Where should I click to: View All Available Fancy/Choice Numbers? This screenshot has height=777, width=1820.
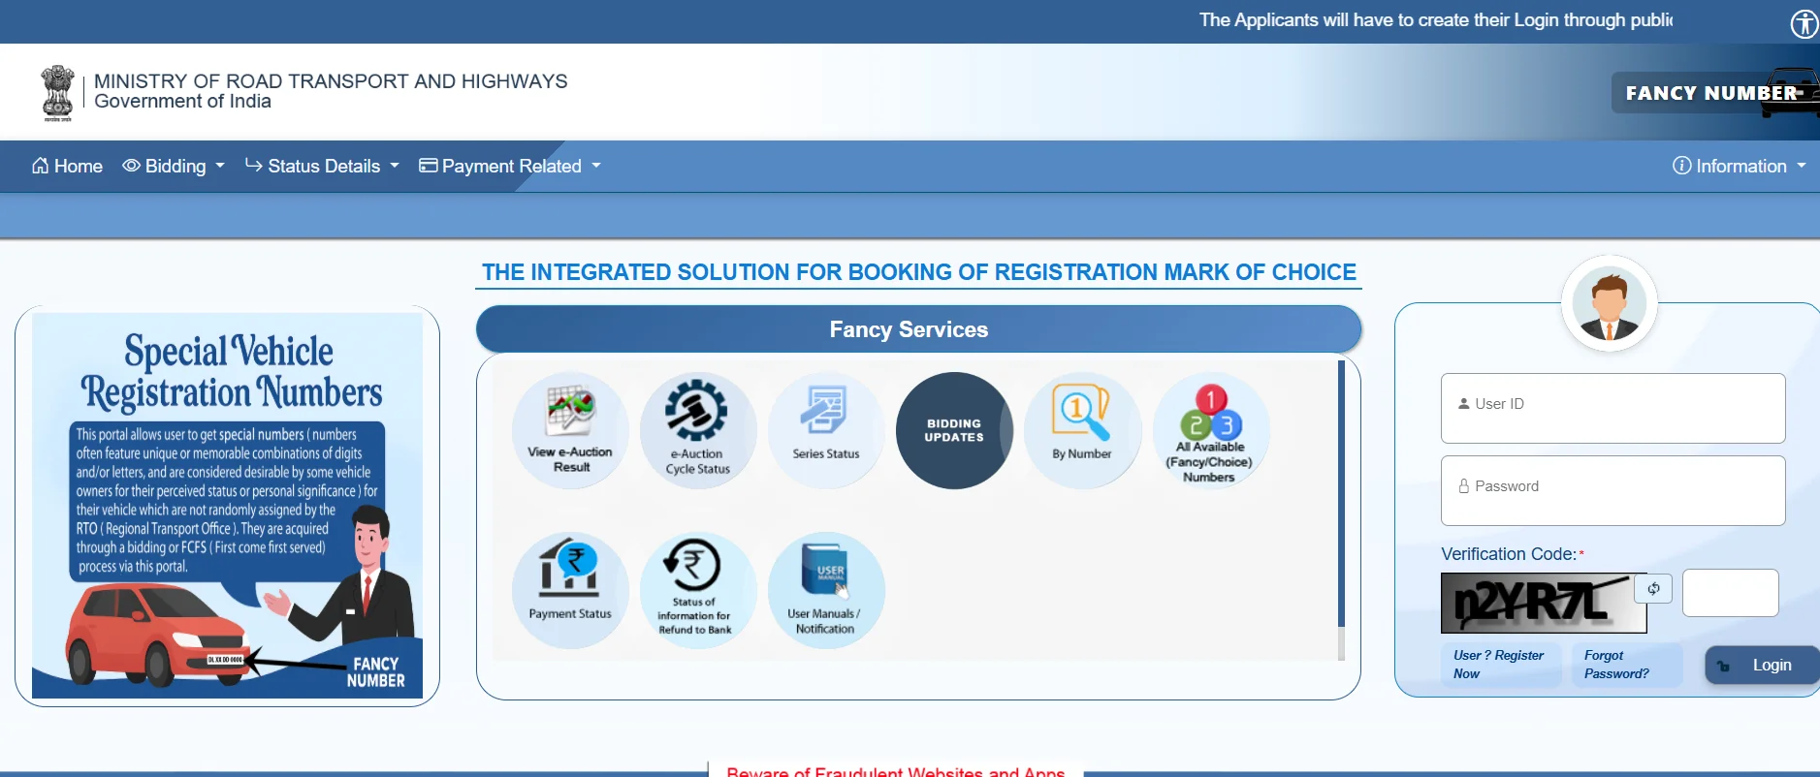click(x=1210, y=430)
